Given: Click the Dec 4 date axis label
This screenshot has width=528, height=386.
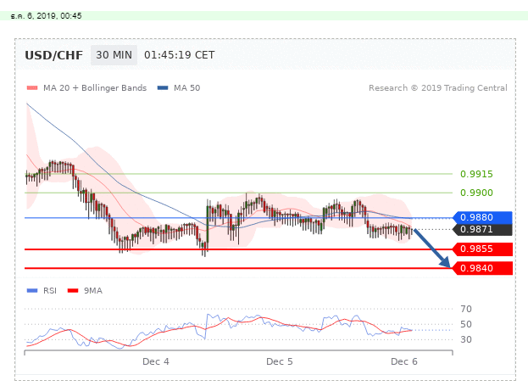Looking at the screenshot, I should (x=156, y=361).
